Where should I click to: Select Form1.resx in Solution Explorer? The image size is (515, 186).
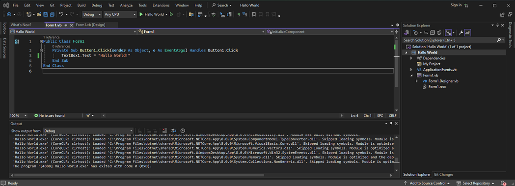[437, 86]
